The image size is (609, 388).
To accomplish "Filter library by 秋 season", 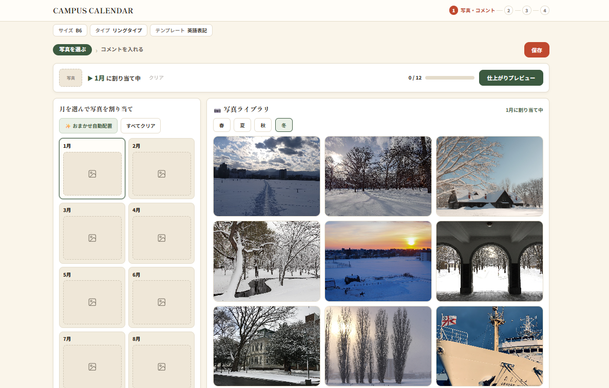I will 263,125.
